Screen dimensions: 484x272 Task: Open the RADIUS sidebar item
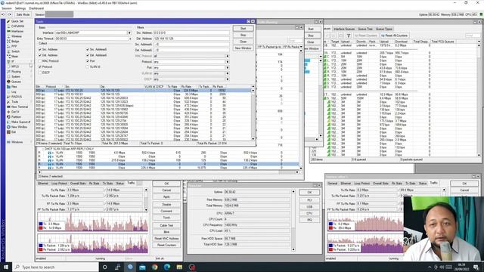(x=17, y=97)
